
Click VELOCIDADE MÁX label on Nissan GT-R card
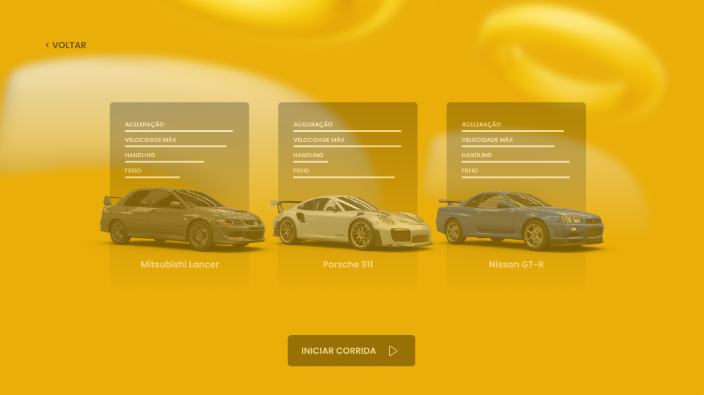click(x=487, y=139)
